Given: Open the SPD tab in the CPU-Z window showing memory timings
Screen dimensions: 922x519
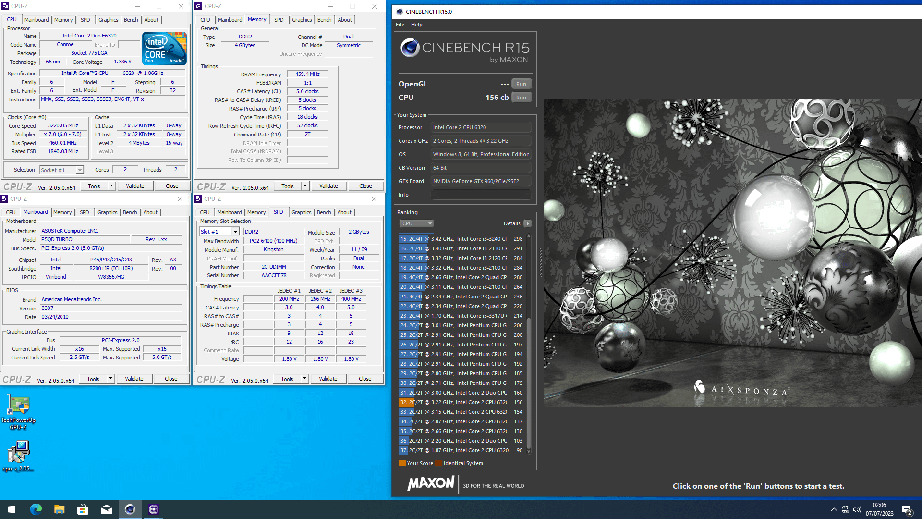Looking at the screenshot, I should pyautogui.click(x=279, y=20).
